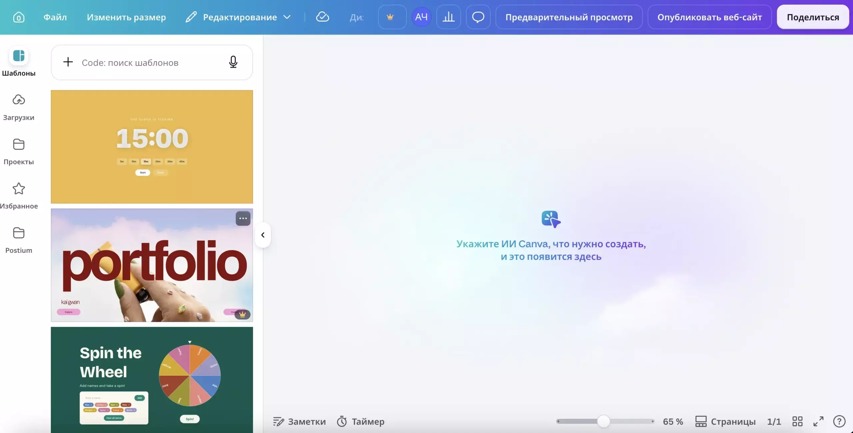Collapse the side panel with arrow

point(263,235)
